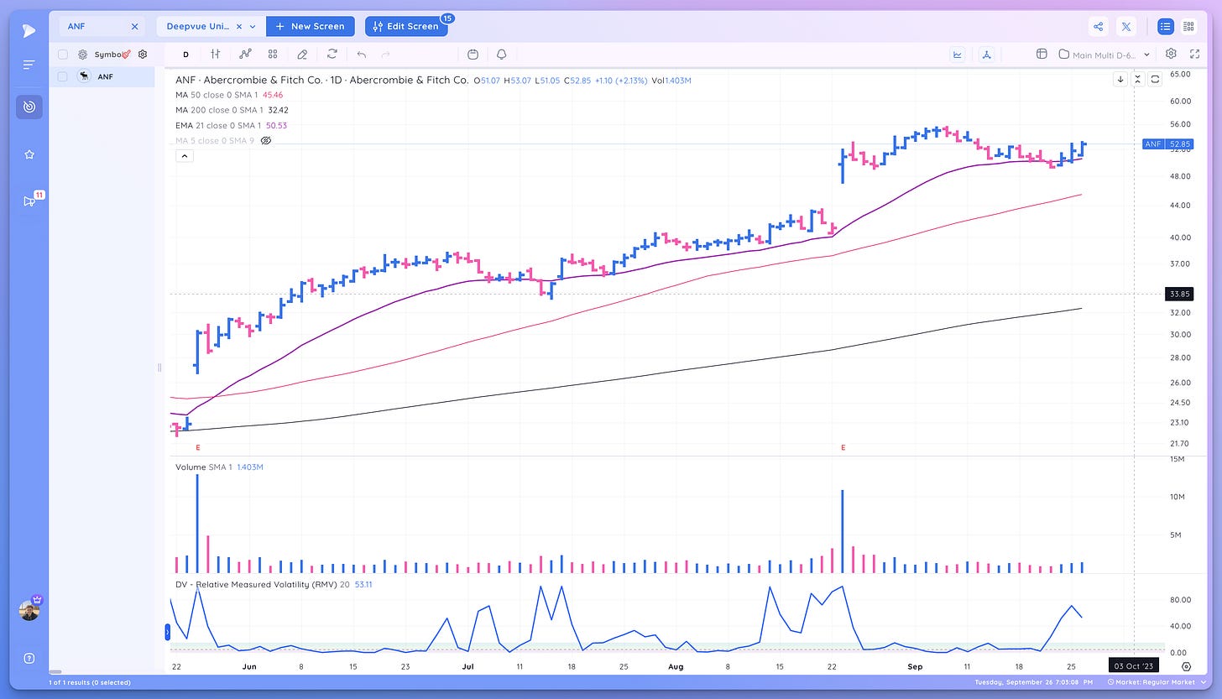
Task: Click the refresh arrows icon
Action: (x=332, y=55)
